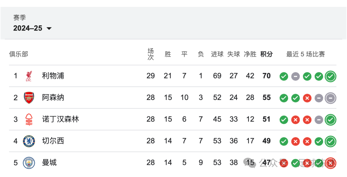Click the 净胜 column header

250,54
